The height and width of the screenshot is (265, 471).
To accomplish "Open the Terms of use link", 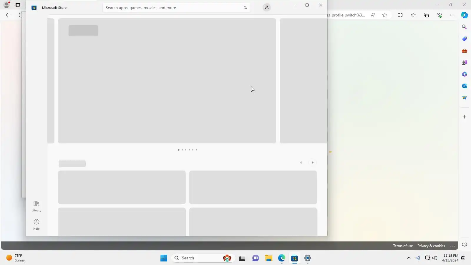I will tap(403, 246).
